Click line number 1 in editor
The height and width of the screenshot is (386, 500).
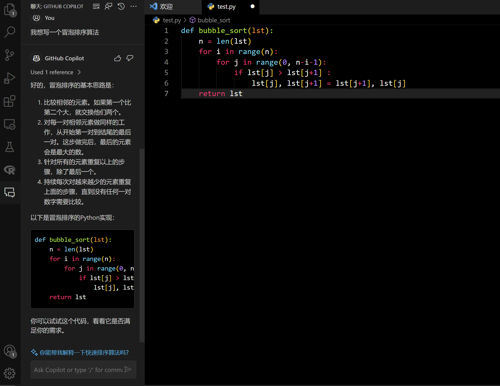pos(166,31)
